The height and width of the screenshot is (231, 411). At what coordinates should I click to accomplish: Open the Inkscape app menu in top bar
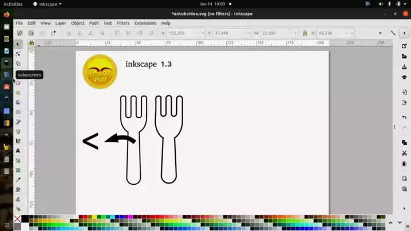[47, 4]
